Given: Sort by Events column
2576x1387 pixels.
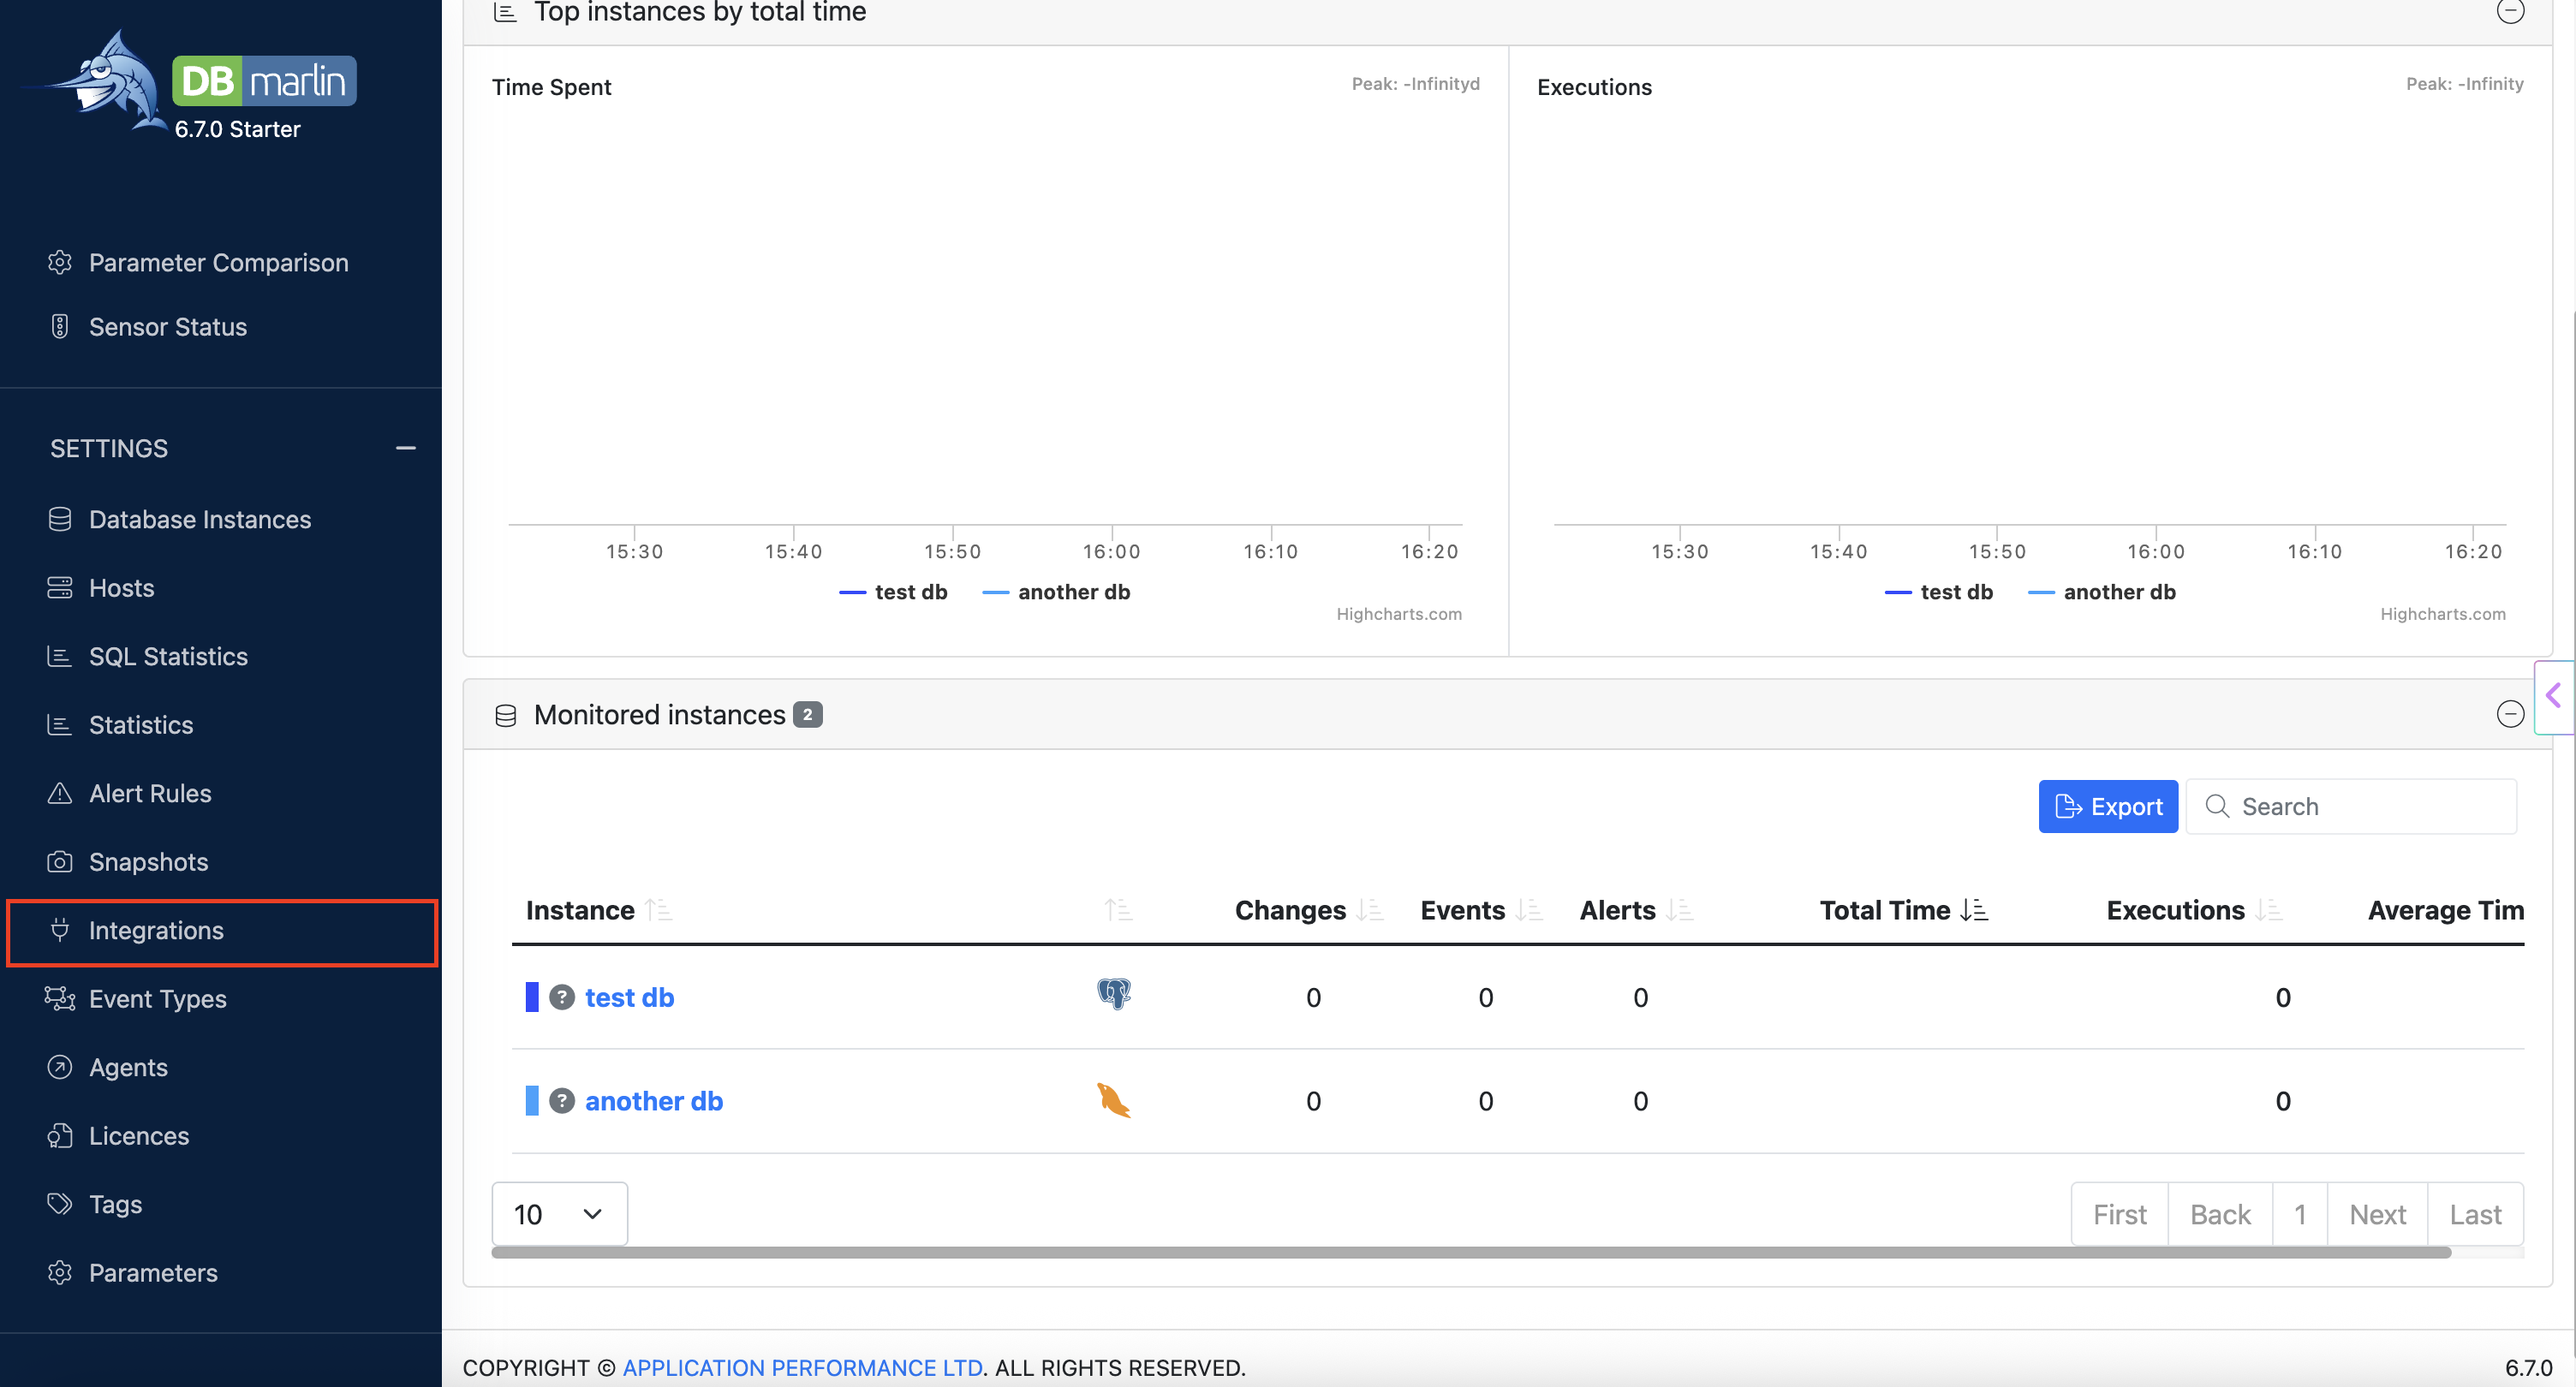Looking at the screenshot, I should [1481, 910].
